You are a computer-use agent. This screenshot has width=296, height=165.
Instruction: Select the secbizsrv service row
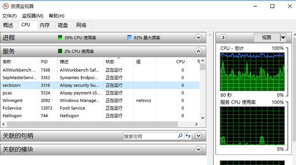(x=100, y=85)
